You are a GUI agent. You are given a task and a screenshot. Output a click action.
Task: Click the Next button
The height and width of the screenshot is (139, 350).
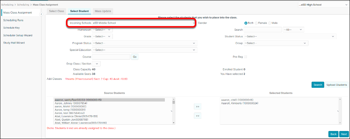tap(344, 134)
